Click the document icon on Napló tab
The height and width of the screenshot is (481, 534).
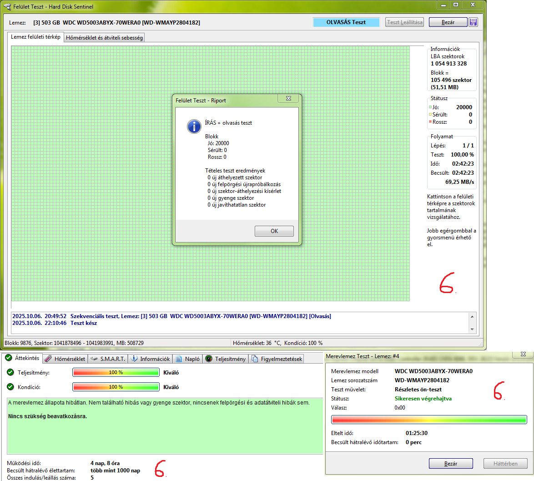pos(179,359)
